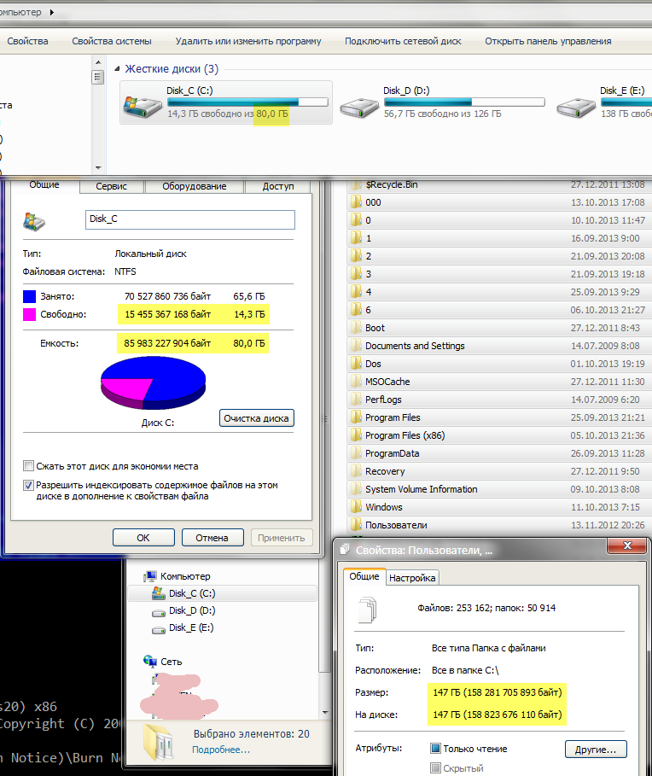The height and width of the screenshot is (776, 652).
Task: Click Удалить или изменить программу
Action: pos(247,41)
